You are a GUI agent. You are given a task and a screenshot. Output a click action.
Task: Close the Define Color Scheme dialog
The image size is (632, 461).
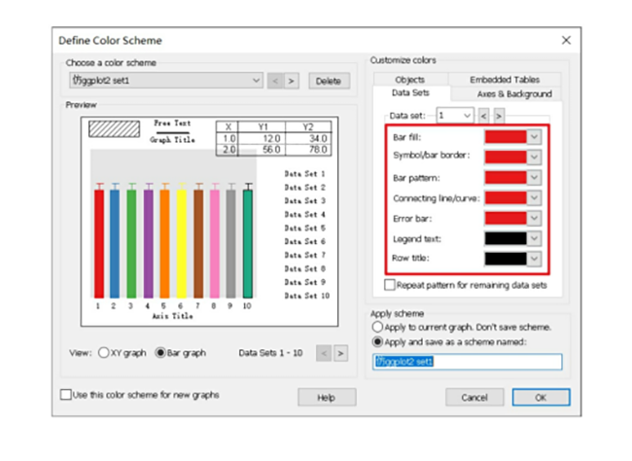point(567,40)
